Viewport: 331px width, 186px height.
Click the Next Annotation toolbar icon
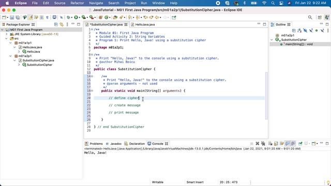(130, 18)
